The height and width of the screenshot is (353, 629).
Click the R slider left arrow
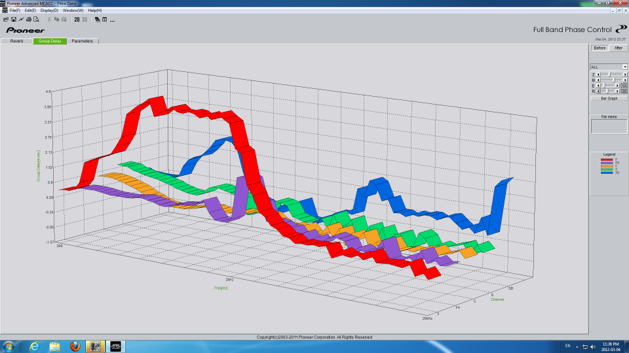point(598,92)
